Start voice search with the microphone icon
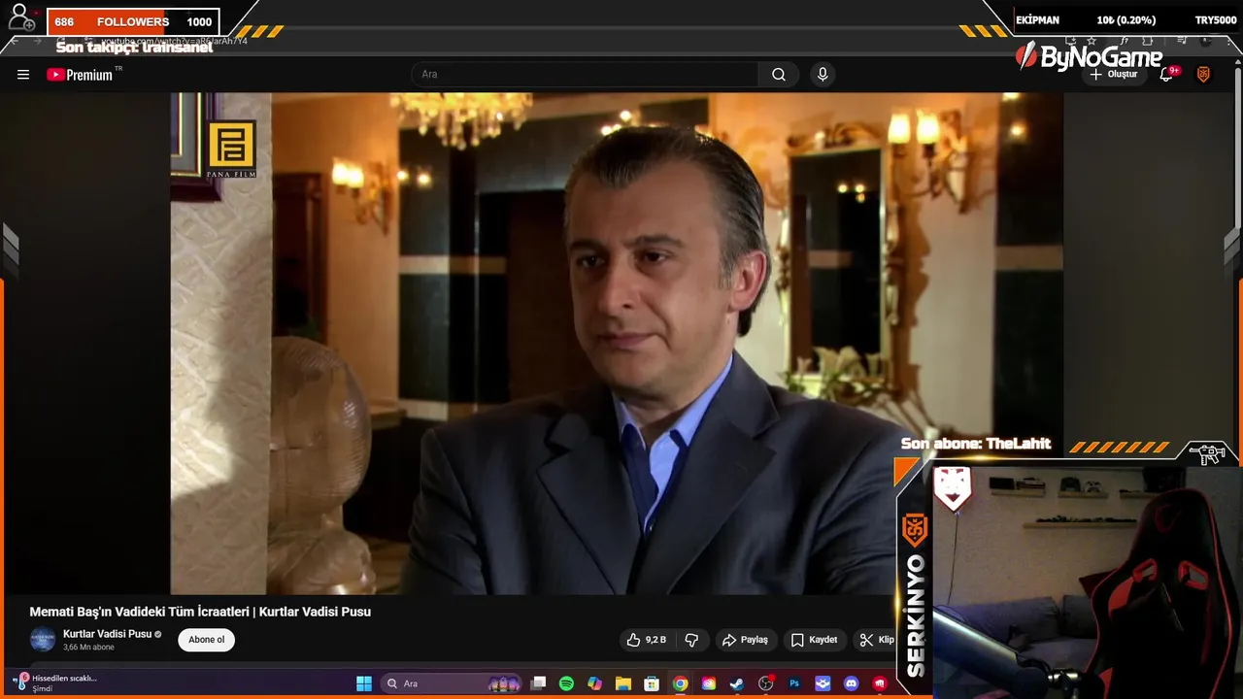Screen dimensions: 1243x699 point(823,75)
